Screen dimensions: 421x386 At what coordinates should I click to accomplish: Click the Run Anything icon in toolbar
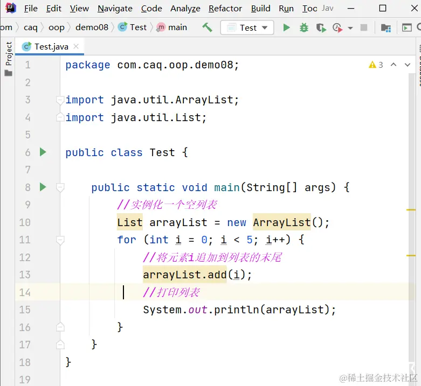[x=406, y=27]
